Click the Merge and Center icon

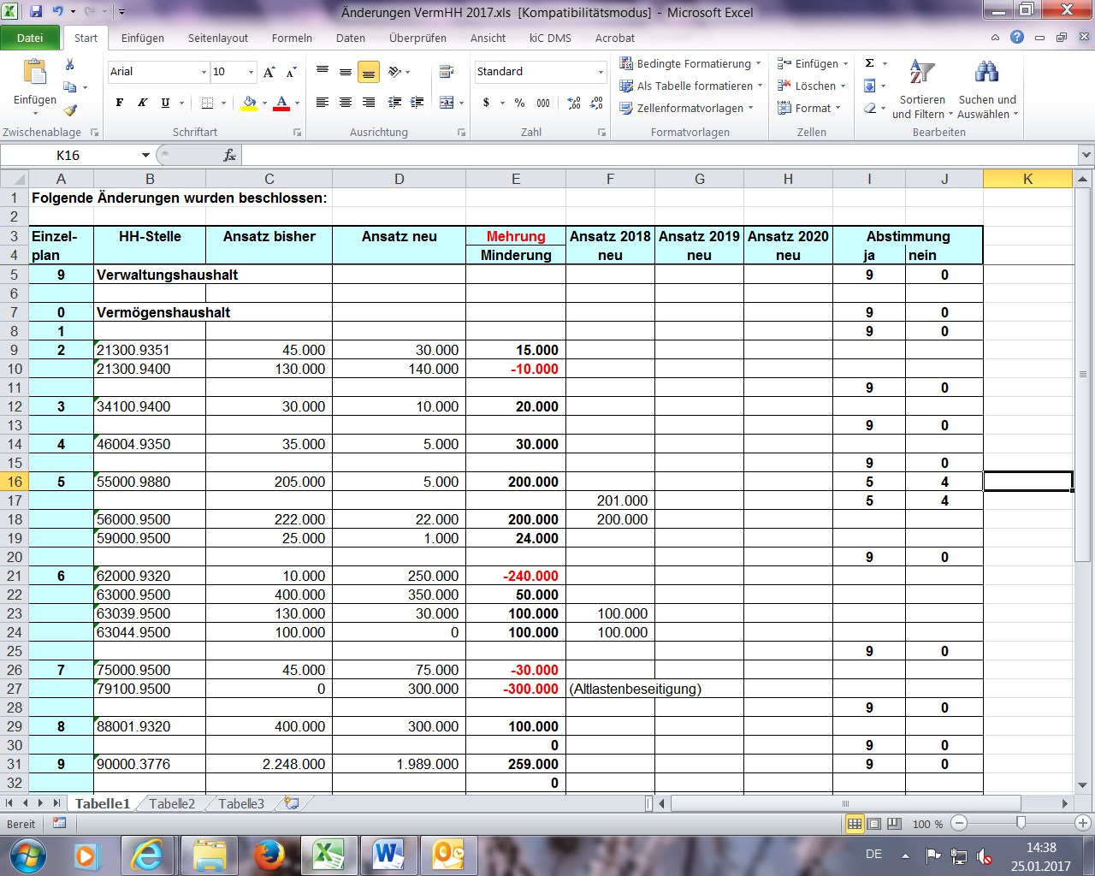447,103
